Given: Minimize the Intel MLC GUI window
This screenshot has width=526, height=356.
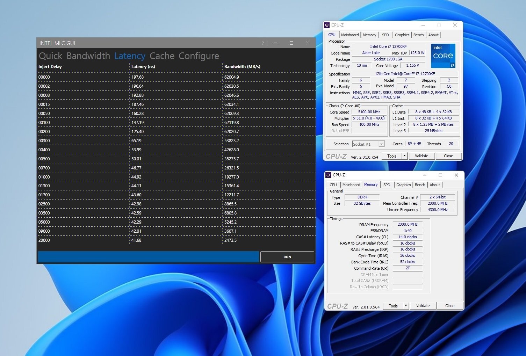Looking at the screenshot, I should (275, 43).
